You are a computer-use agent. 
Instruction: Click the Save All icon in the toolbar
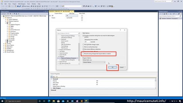pos(20,6)
